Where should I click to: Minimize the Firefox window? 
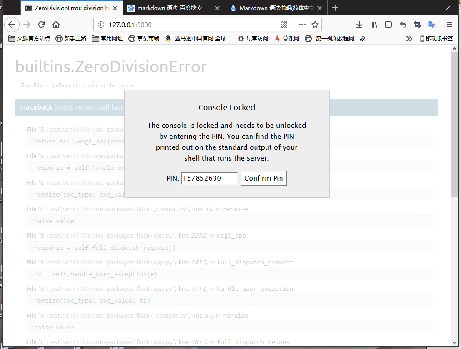click(x=406, y=8)
